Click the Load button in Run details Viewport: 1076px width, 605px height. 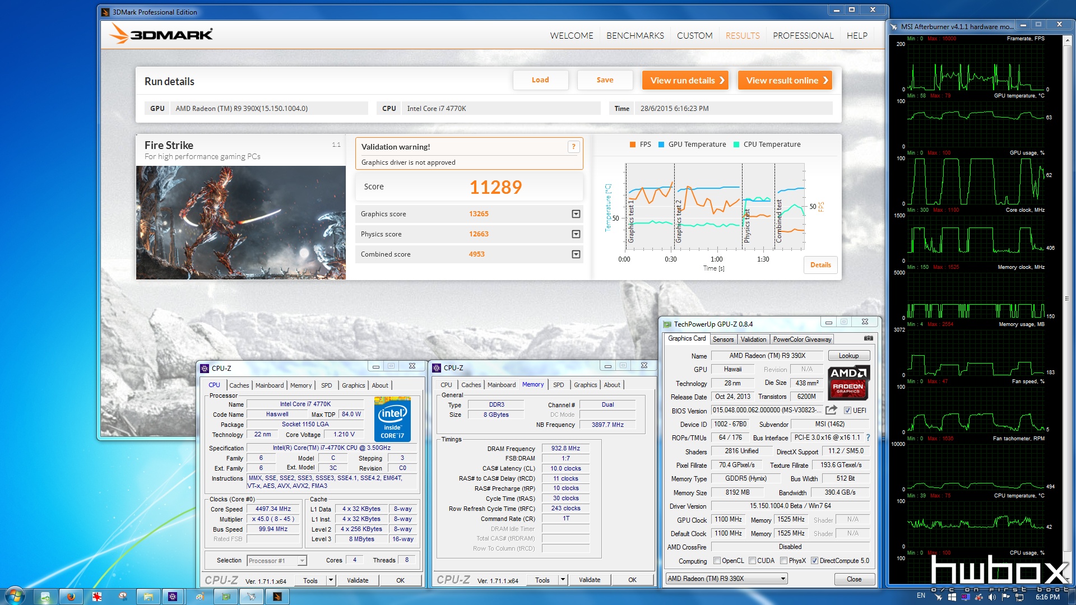[x=540, y=80]
